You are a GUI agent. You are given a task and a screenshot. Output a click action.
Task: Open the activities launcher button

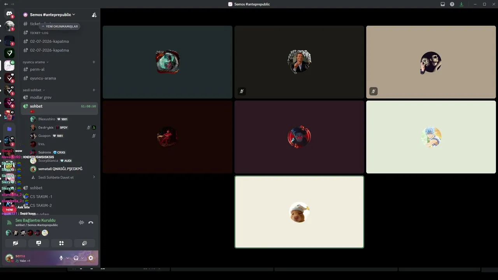(61, 243)
